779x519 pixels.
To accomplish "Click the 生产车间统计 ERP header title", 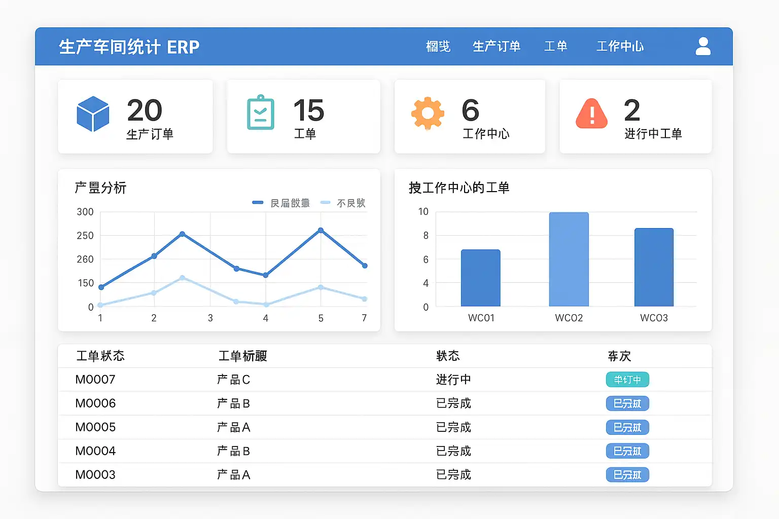I will [x=129, y=47].
